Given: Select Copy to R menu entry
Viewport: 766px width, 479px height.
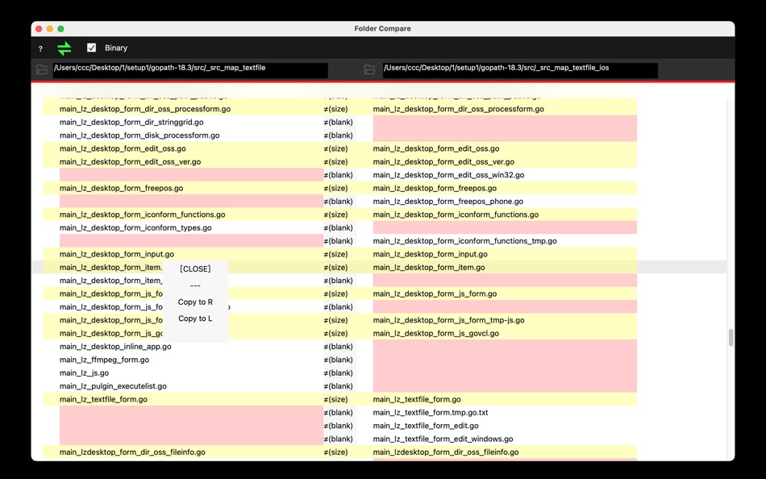Looking at the screenshot, I should point(195,302).
